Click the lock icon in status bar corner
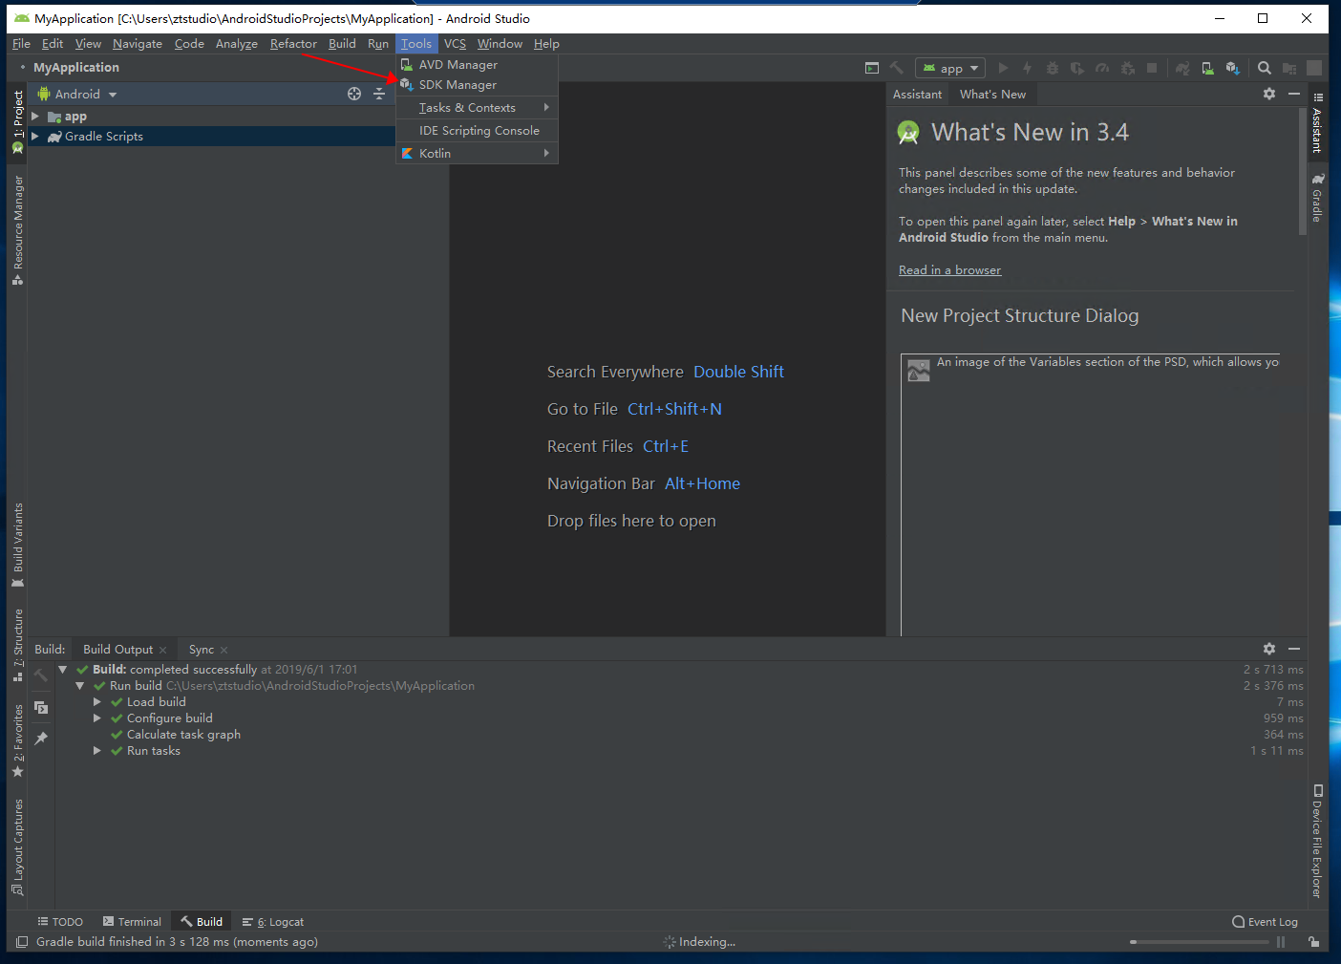Image resolution: width=1341 pixels, height=964 pixels. 1314,942
